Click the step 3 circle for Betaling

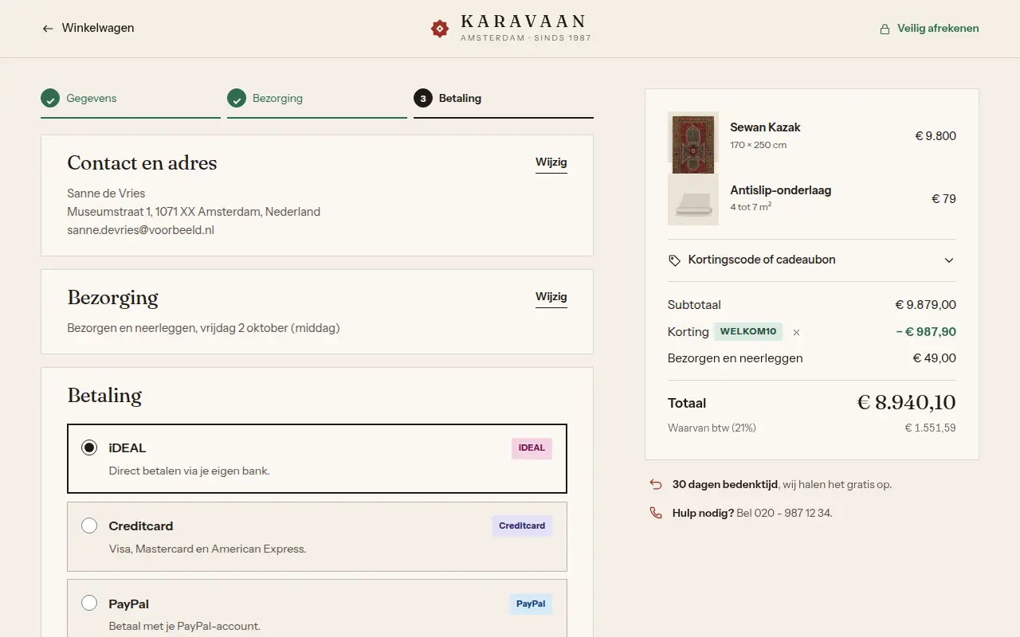click(x=423, y=99)
